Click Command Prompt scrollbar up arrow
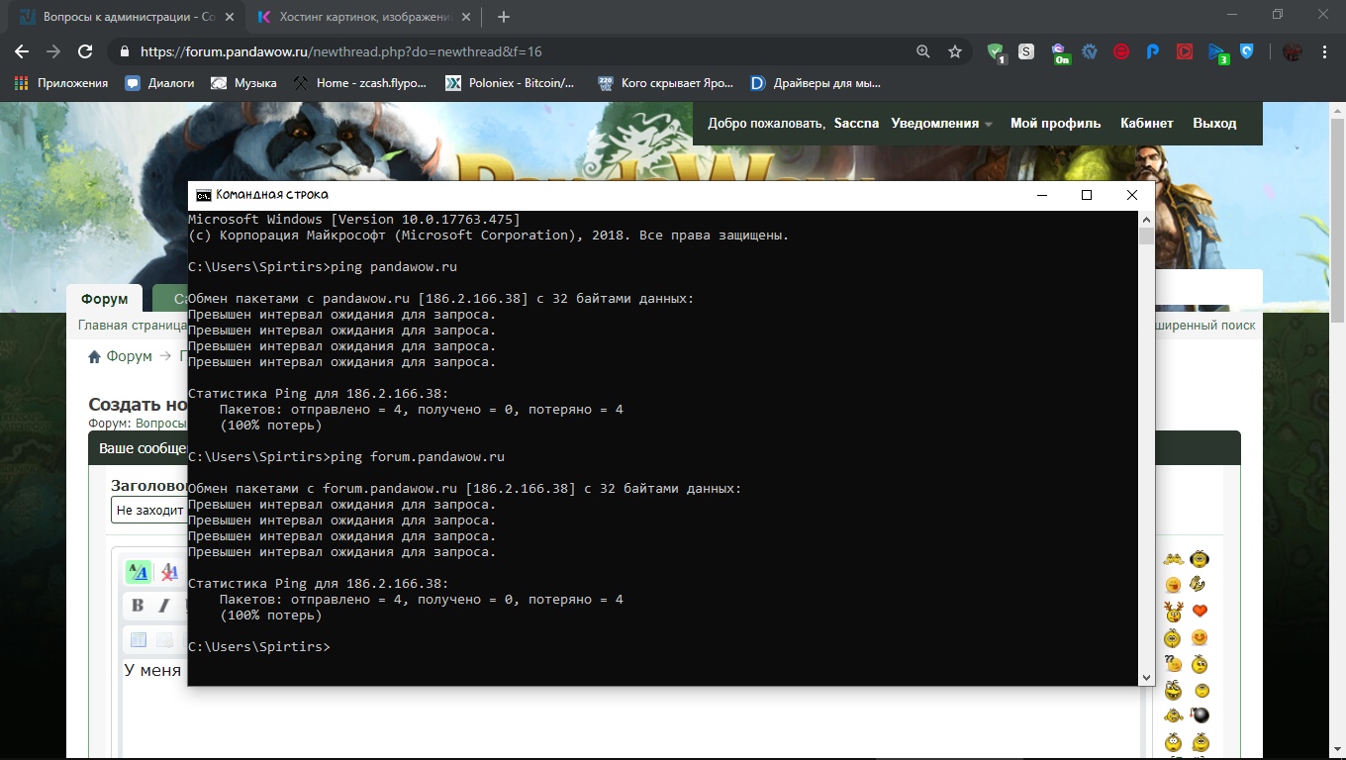 coord(1147,220)
